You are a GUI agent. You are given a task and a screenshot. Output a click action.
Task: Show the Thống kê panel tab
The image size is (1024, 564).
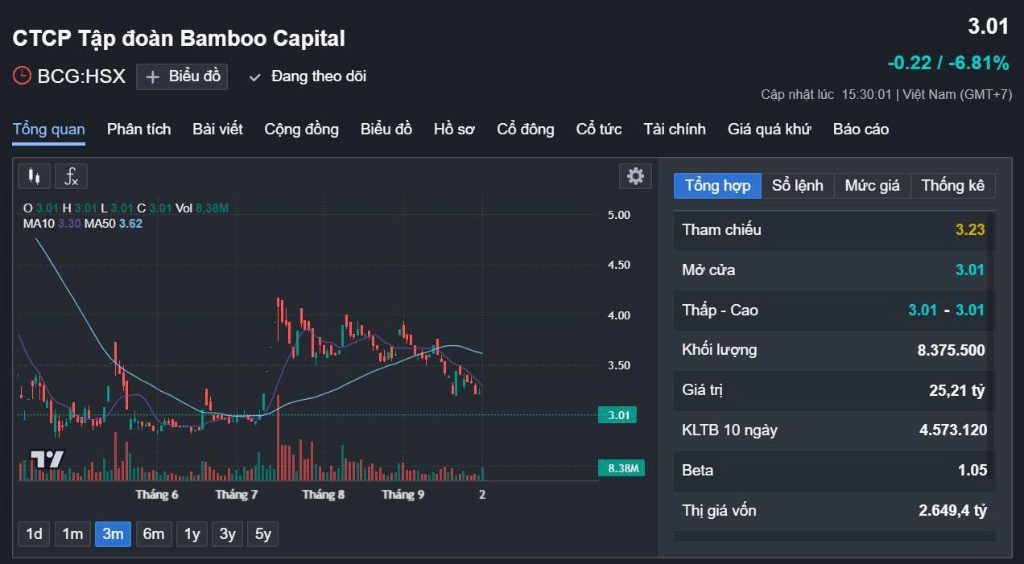tap(952, 186)
